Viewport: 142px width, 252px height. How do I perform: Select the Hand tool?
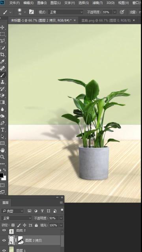pyautogui.click(x=2, y=150)
